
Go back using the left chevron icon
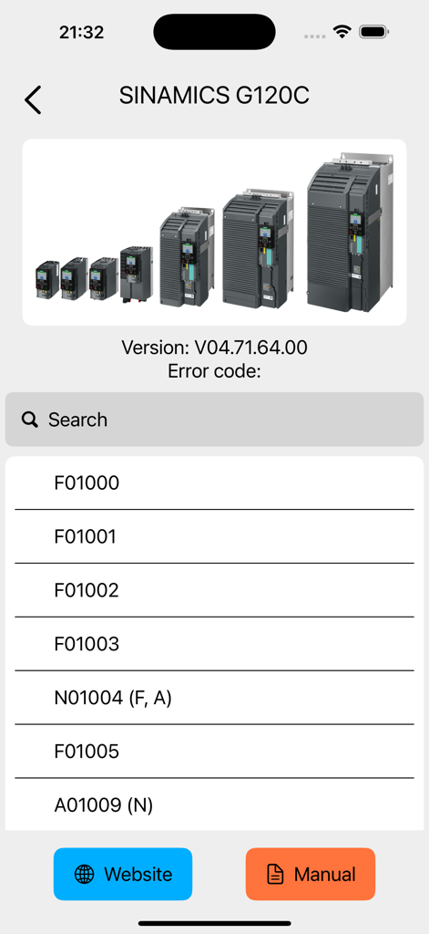[33, 99]
